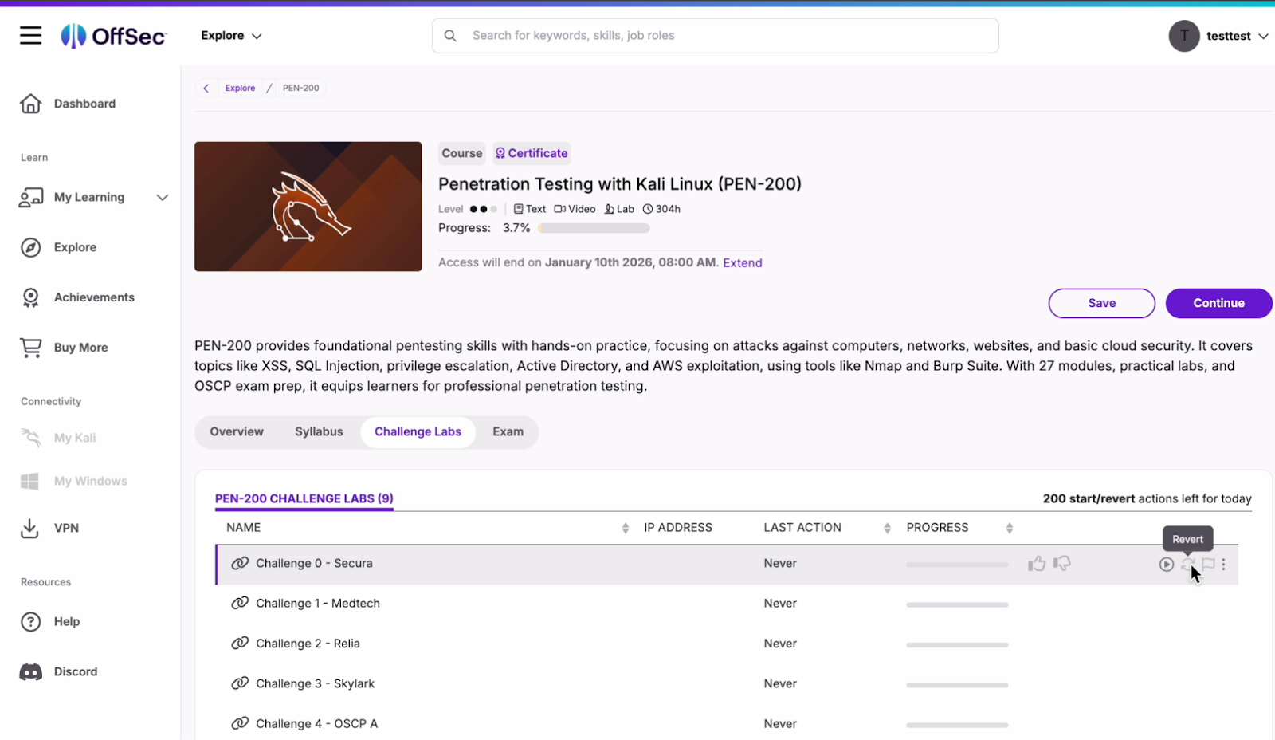This screenshot has width=1275, height=740.
Task: Sort table by PROGRESS column arrows
Action: point(1010,528)
